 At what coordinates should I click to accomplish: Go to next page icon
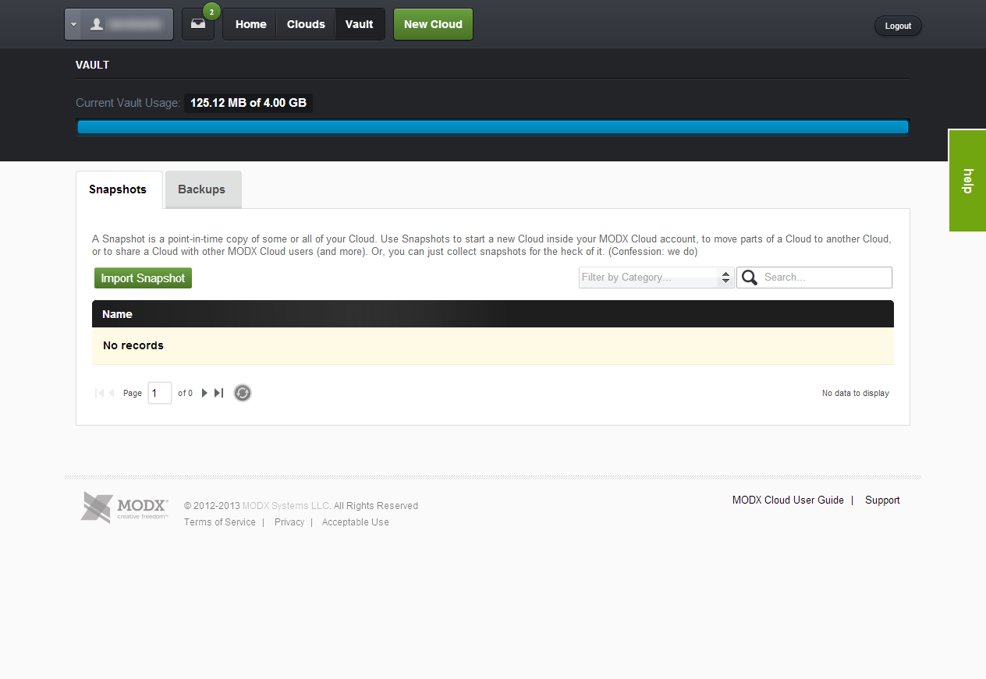(x=204, y=393)
